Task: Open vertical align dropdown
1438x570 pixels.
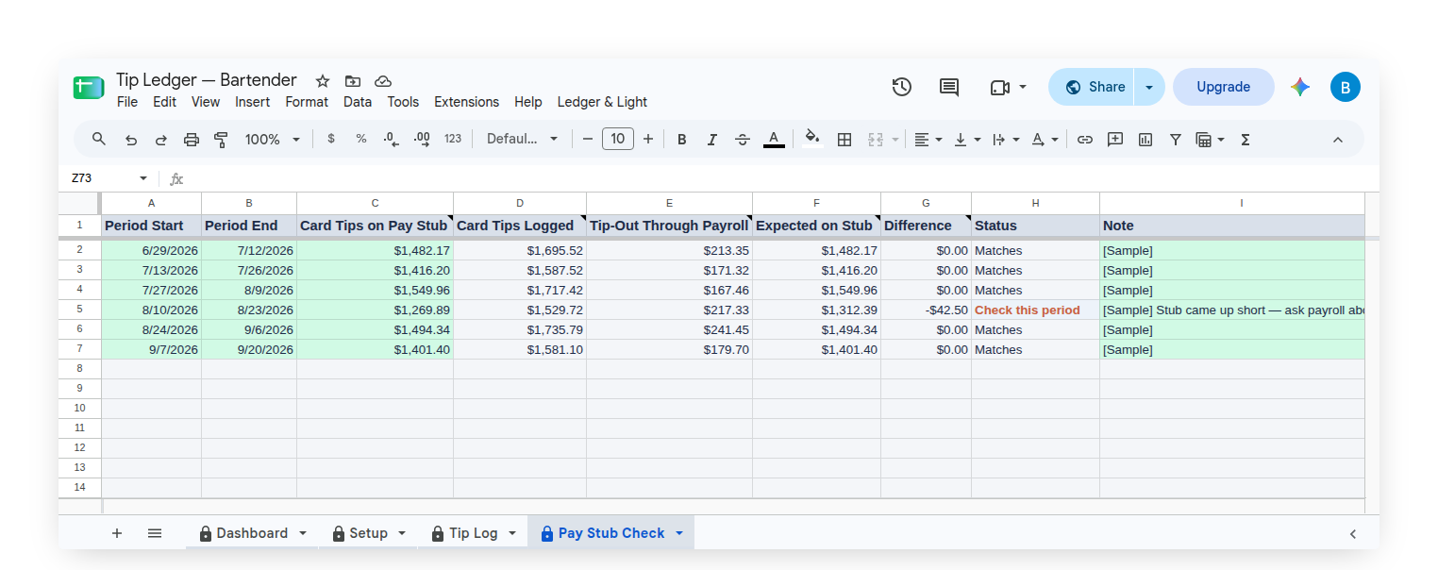Action: click(x=967, y=140)
